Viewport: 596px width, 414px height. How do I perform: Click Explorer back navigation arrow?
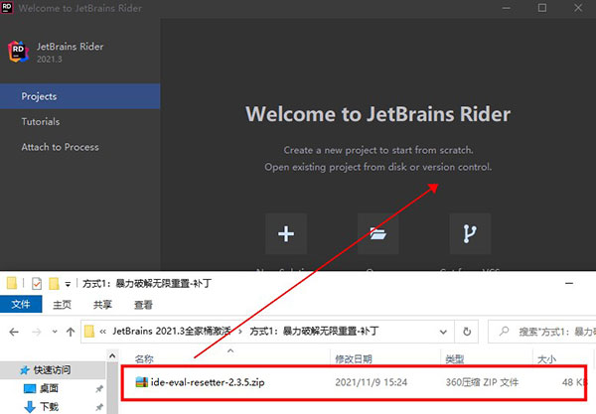coord(14,333)
